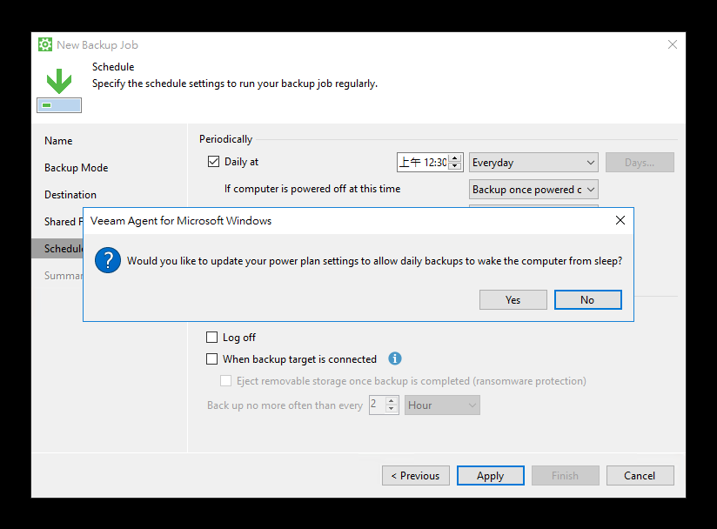Image resolution: width=717 pixels, height=529 pixels.
Task: Click the green download arrow backup icon
Action: (59, 90)
